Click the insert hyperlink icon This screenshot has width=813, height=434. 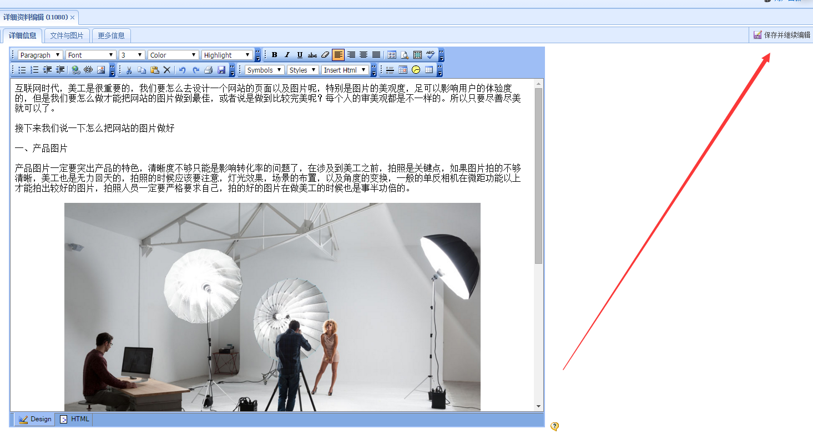click(75, 70)
